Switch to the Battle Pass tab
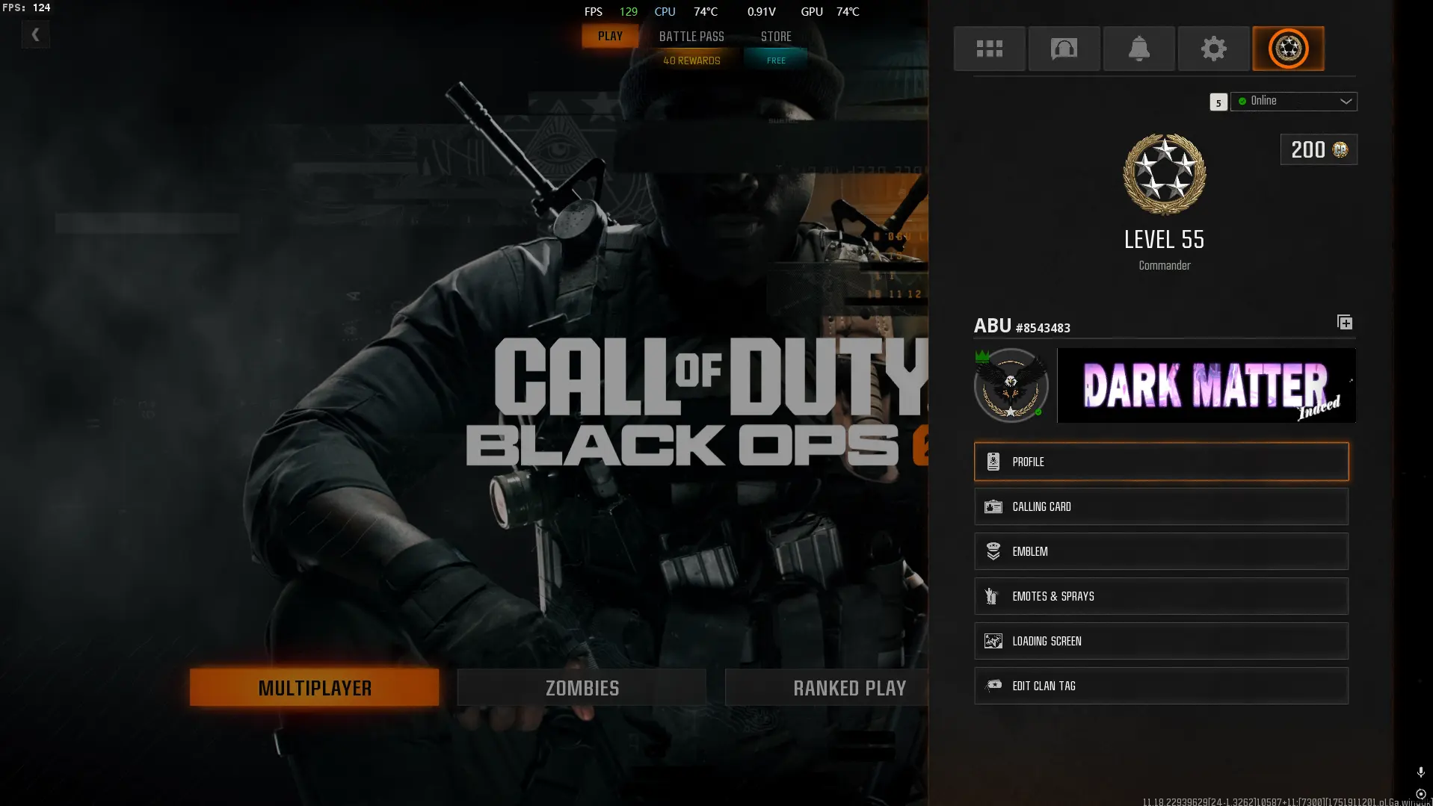The height and width of the screenshot is (806, 1433). tap(691, 36)
